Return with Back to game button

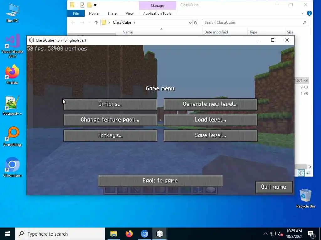coord(160,181)
